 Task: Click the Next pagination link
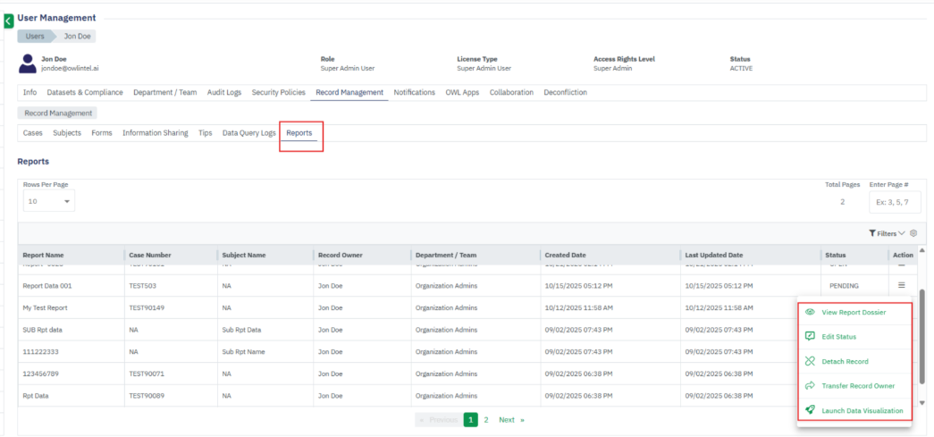[507, 419]
